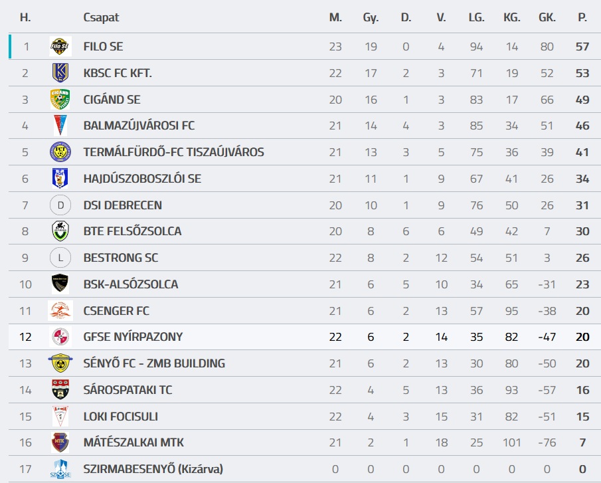Viewport: 601px width, 483px height.
Task: Click the SZIRMABESENYŐ (Kizárva) row name
Action: click(x=153, y=469)
